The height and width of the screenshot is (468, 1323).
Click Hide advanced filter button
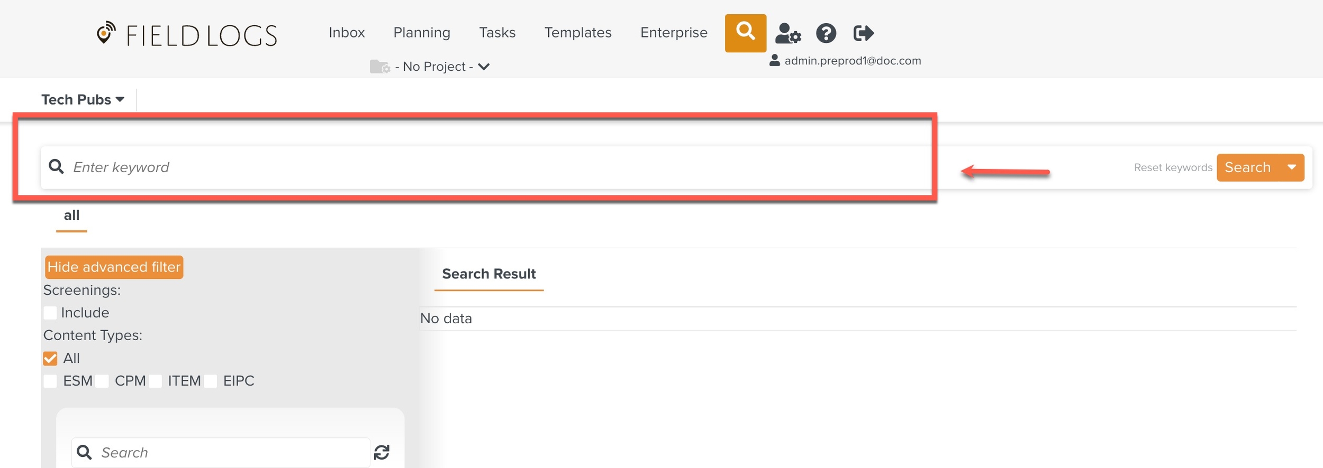coord(114,267)
